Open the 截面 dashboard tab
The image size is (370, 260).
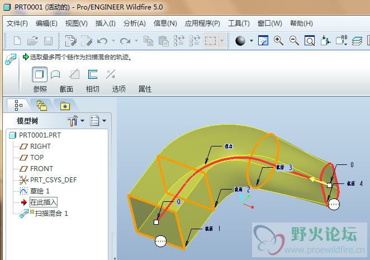click(x=66, y=89)
